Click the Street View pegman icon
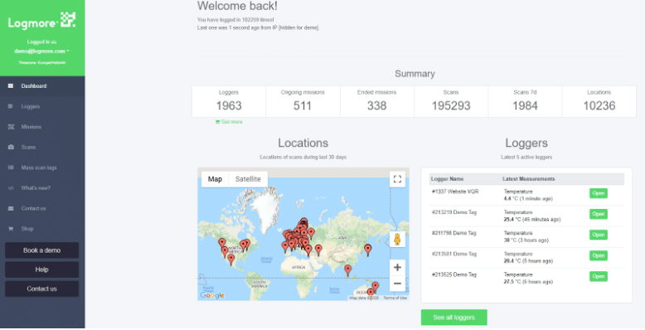This screenshot has height=330, width=645. coord(397,239)
